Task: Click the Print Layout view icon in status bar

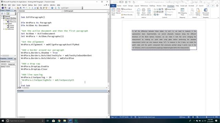Action: (x=193, y=117)
